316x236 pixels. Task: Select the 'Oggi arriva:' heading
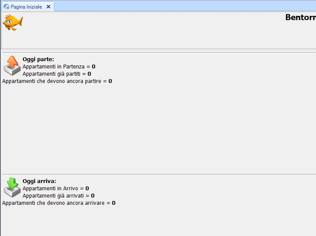coord(39,181)
